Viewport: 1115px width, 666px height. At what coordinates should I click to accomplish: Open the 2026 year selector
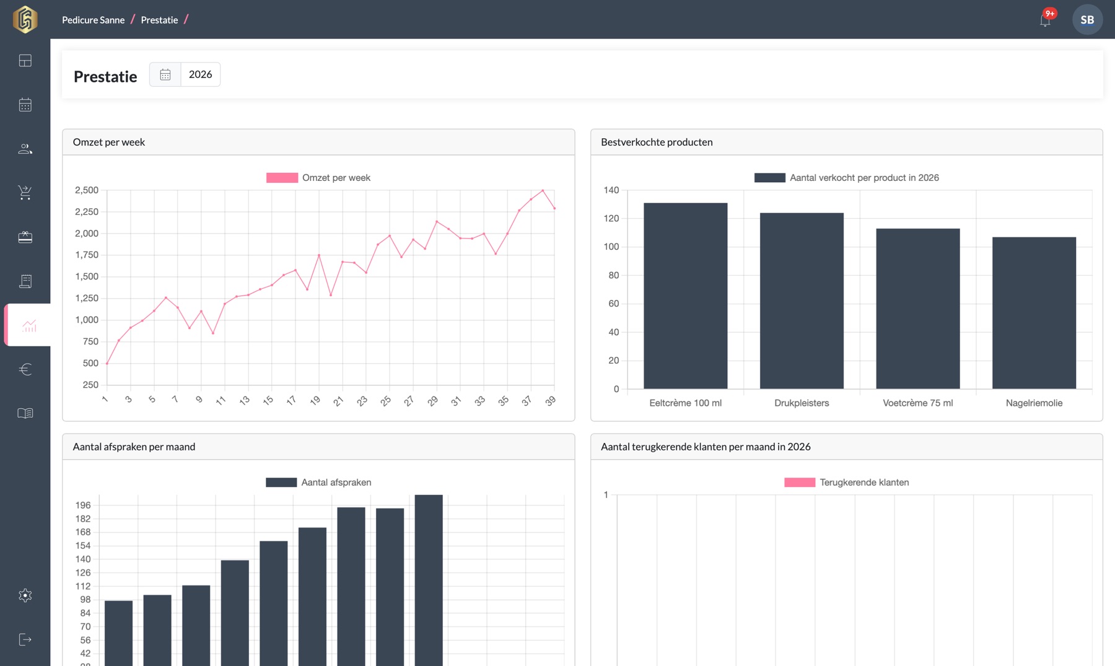(200, 74)
